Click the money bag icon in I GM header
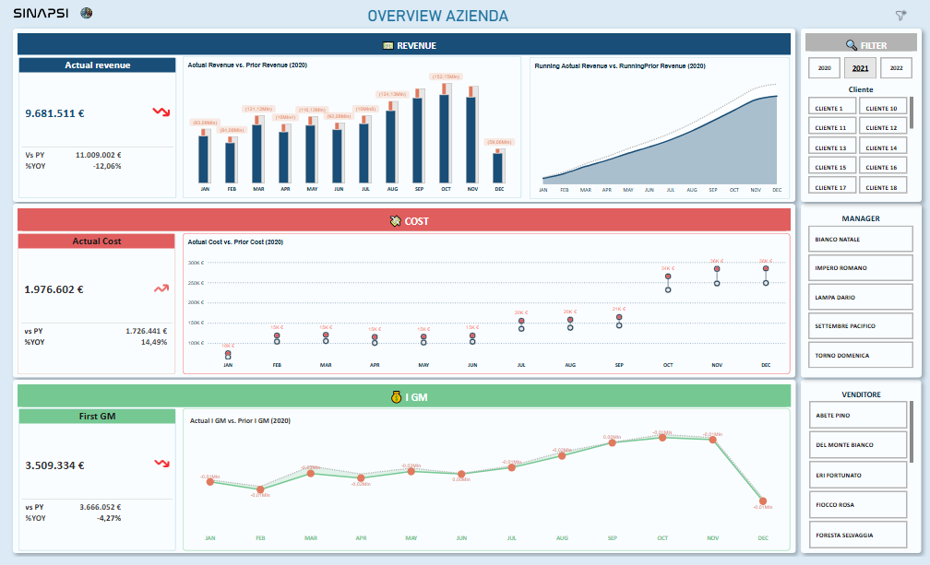 coord(395,398)
